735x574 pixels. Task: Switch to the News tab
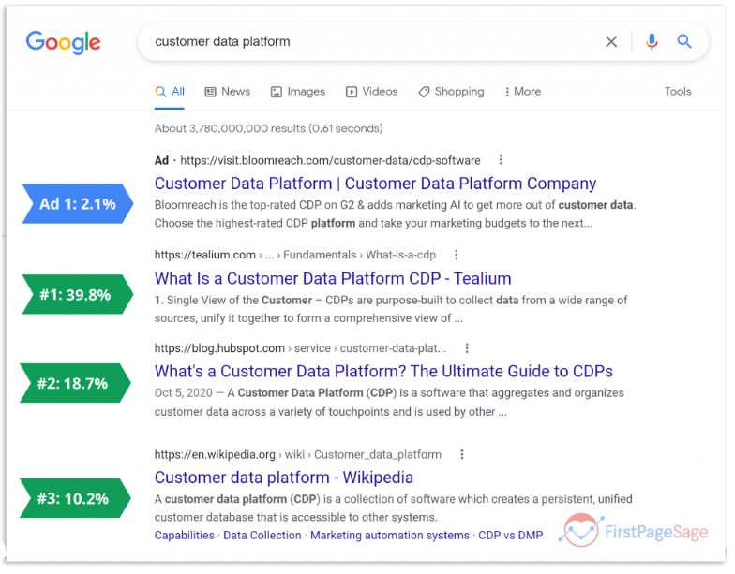(227, 92)
